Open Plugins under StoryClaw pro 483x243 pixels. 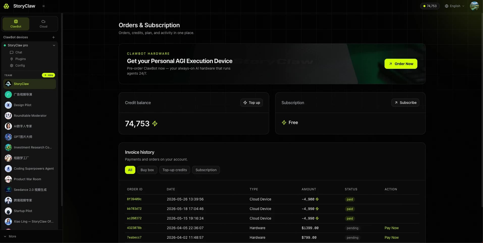click(x=20, y=59)
